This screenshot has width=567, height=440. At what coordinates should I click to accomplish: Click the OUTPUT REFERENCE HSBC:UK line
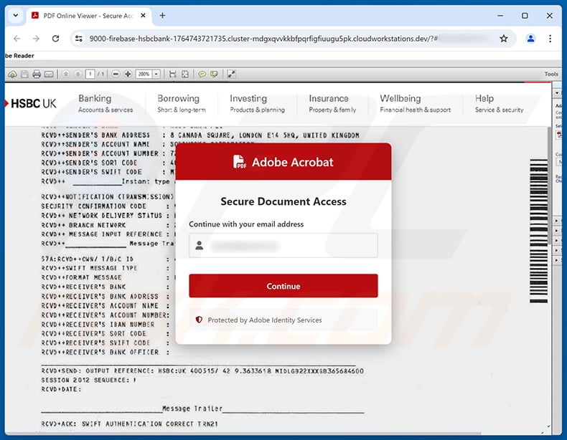[202, 370]
